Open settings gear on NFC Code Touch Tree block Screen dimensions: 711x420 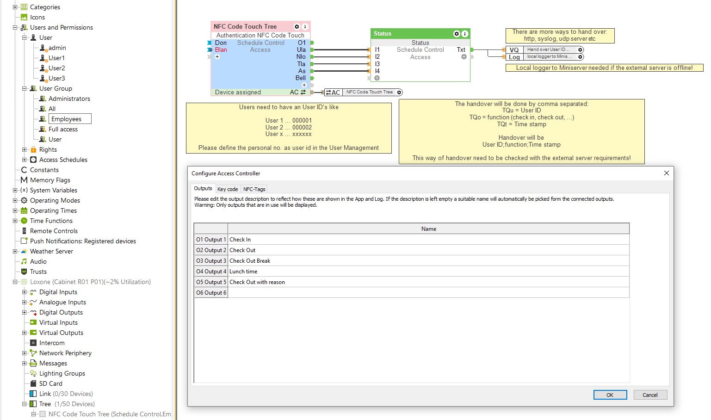(x=297, y=26)
